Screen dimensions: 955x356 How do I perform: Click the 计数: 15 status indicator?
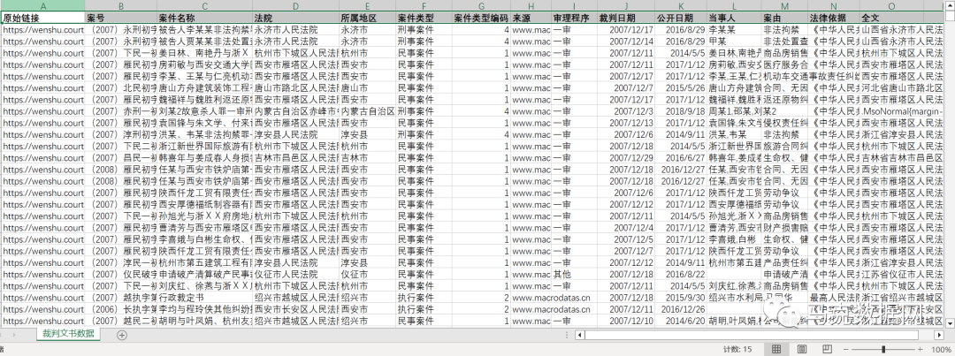tap(737, 349)
